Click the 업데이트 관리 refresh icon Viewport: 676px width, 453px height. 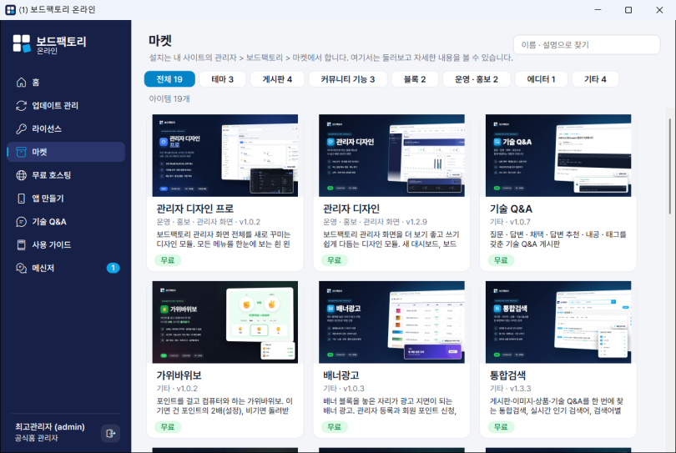tap(21, 106)
